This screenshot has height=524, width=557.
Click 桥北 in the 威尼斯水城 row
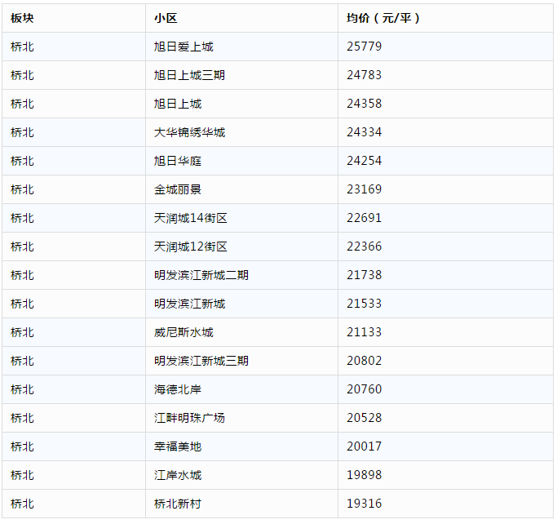coord(22,332)
